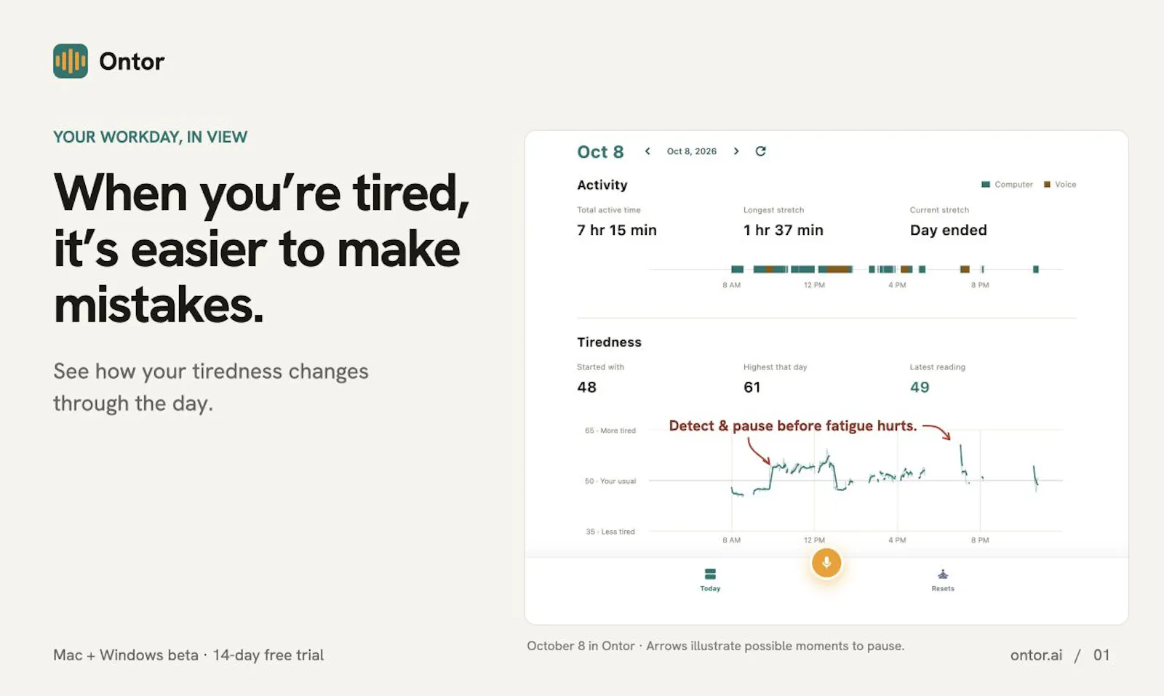Viewport: 1164px width, 696px height.
Task: Click the Highest that day value 61
Action: click(752, 388)
